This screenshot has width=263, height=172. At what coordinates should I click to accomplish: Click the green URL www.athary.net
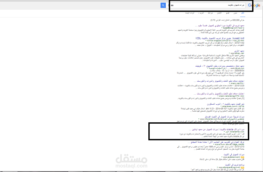tap(237, 53)
